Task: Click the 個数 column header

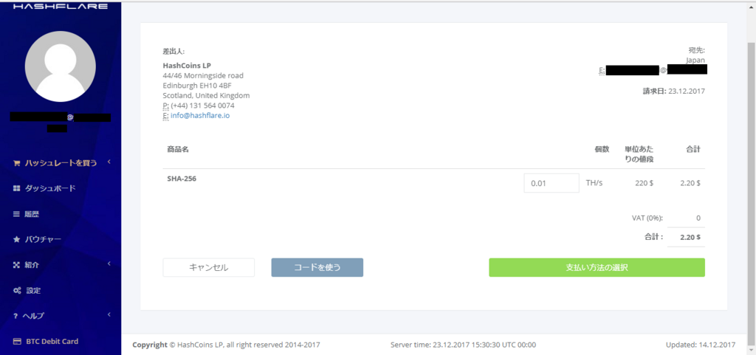Action: (602, 149)
